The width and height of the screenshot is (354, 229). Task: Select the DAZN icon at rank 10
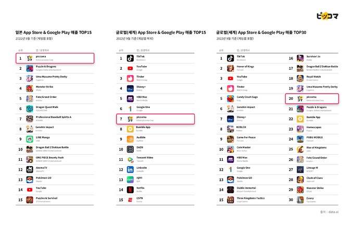[x=130, y=149]
